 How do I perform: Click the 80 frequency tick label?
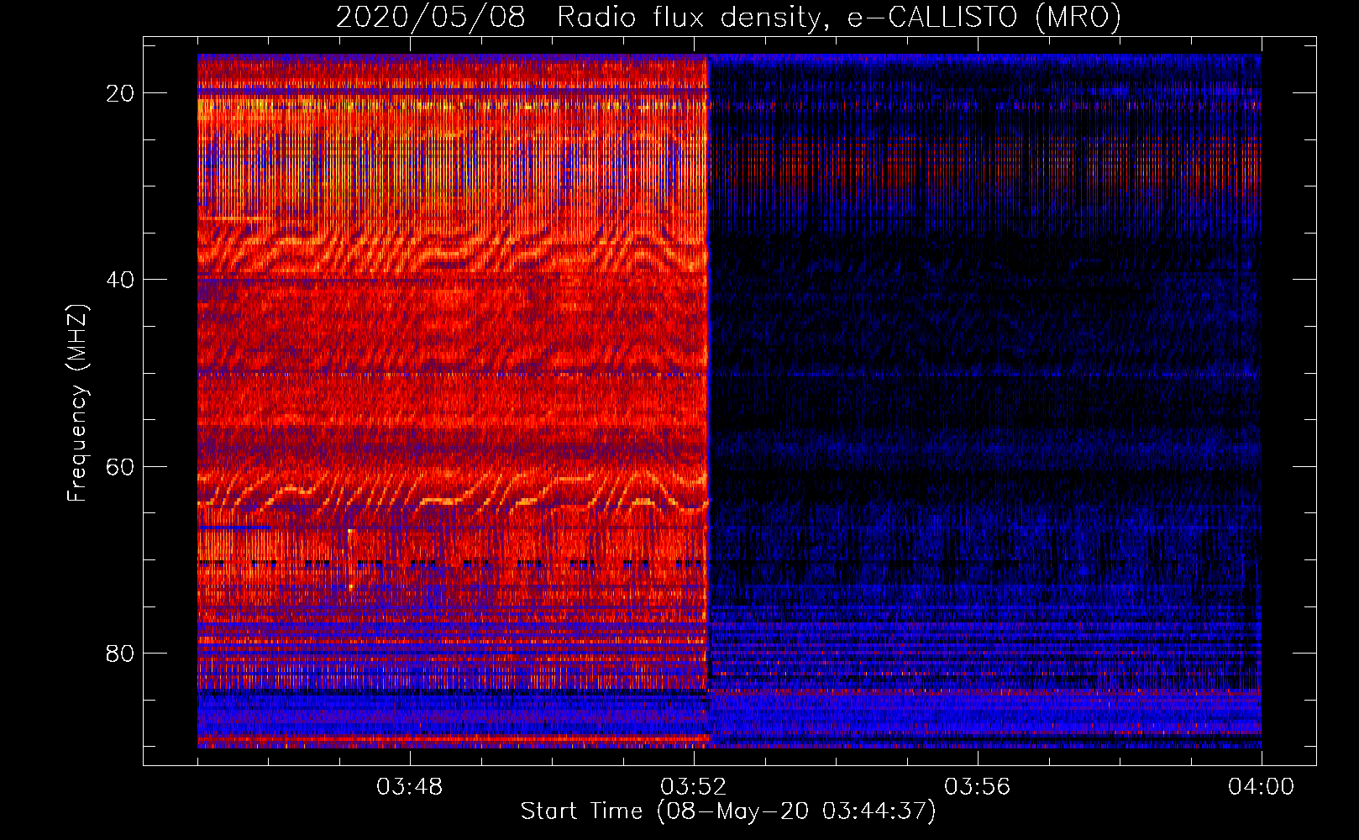click(121, 653)
